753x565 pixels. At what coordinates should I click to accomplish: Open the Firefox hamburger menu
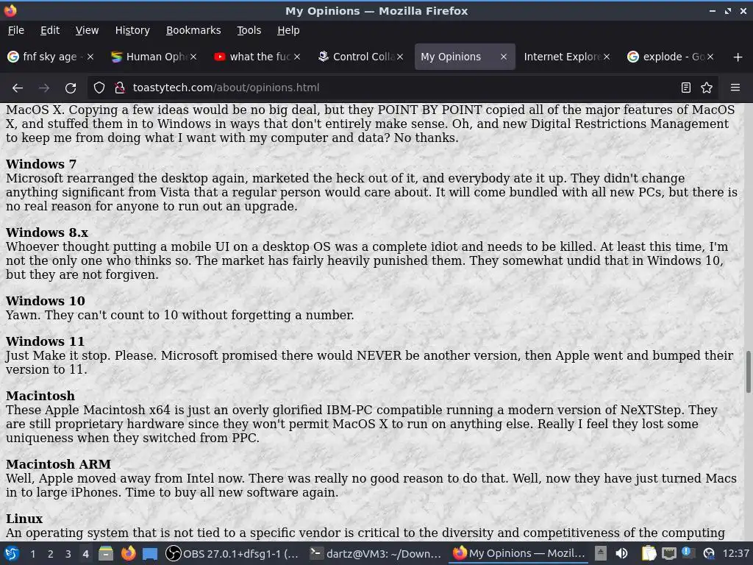tap(735, 88)
